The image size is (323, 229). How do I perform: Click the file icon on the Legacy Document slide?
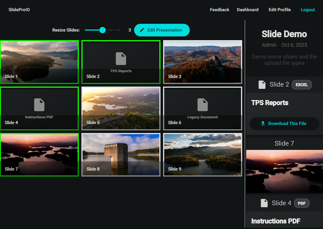202,104
